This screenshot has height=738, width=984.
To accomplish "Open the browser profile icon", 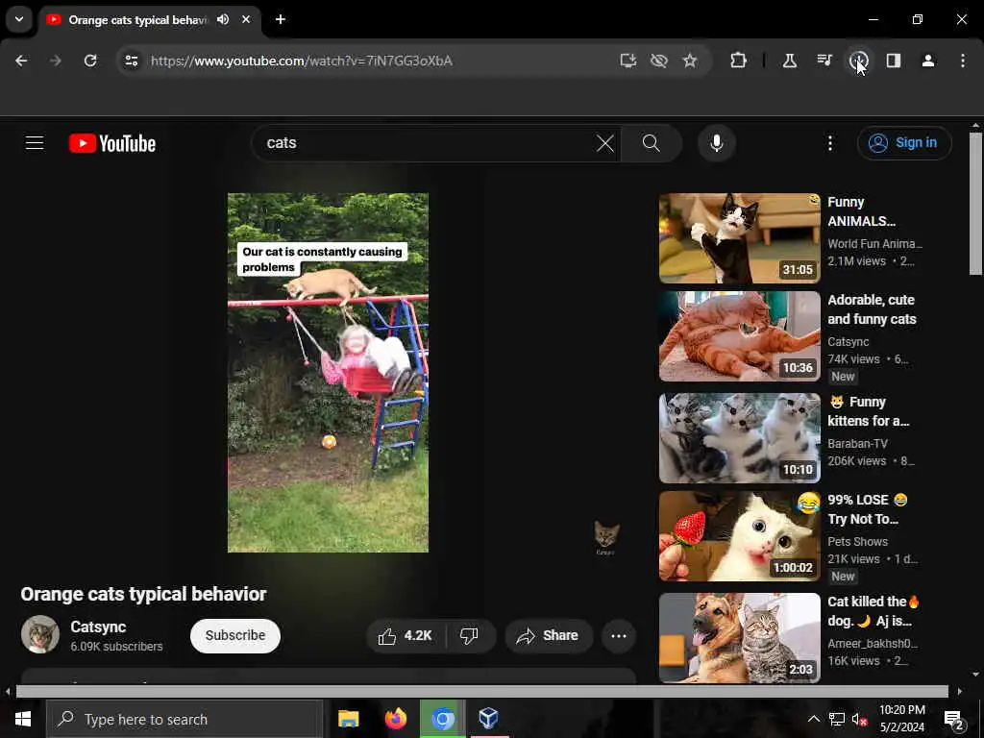I will point(928,61).
